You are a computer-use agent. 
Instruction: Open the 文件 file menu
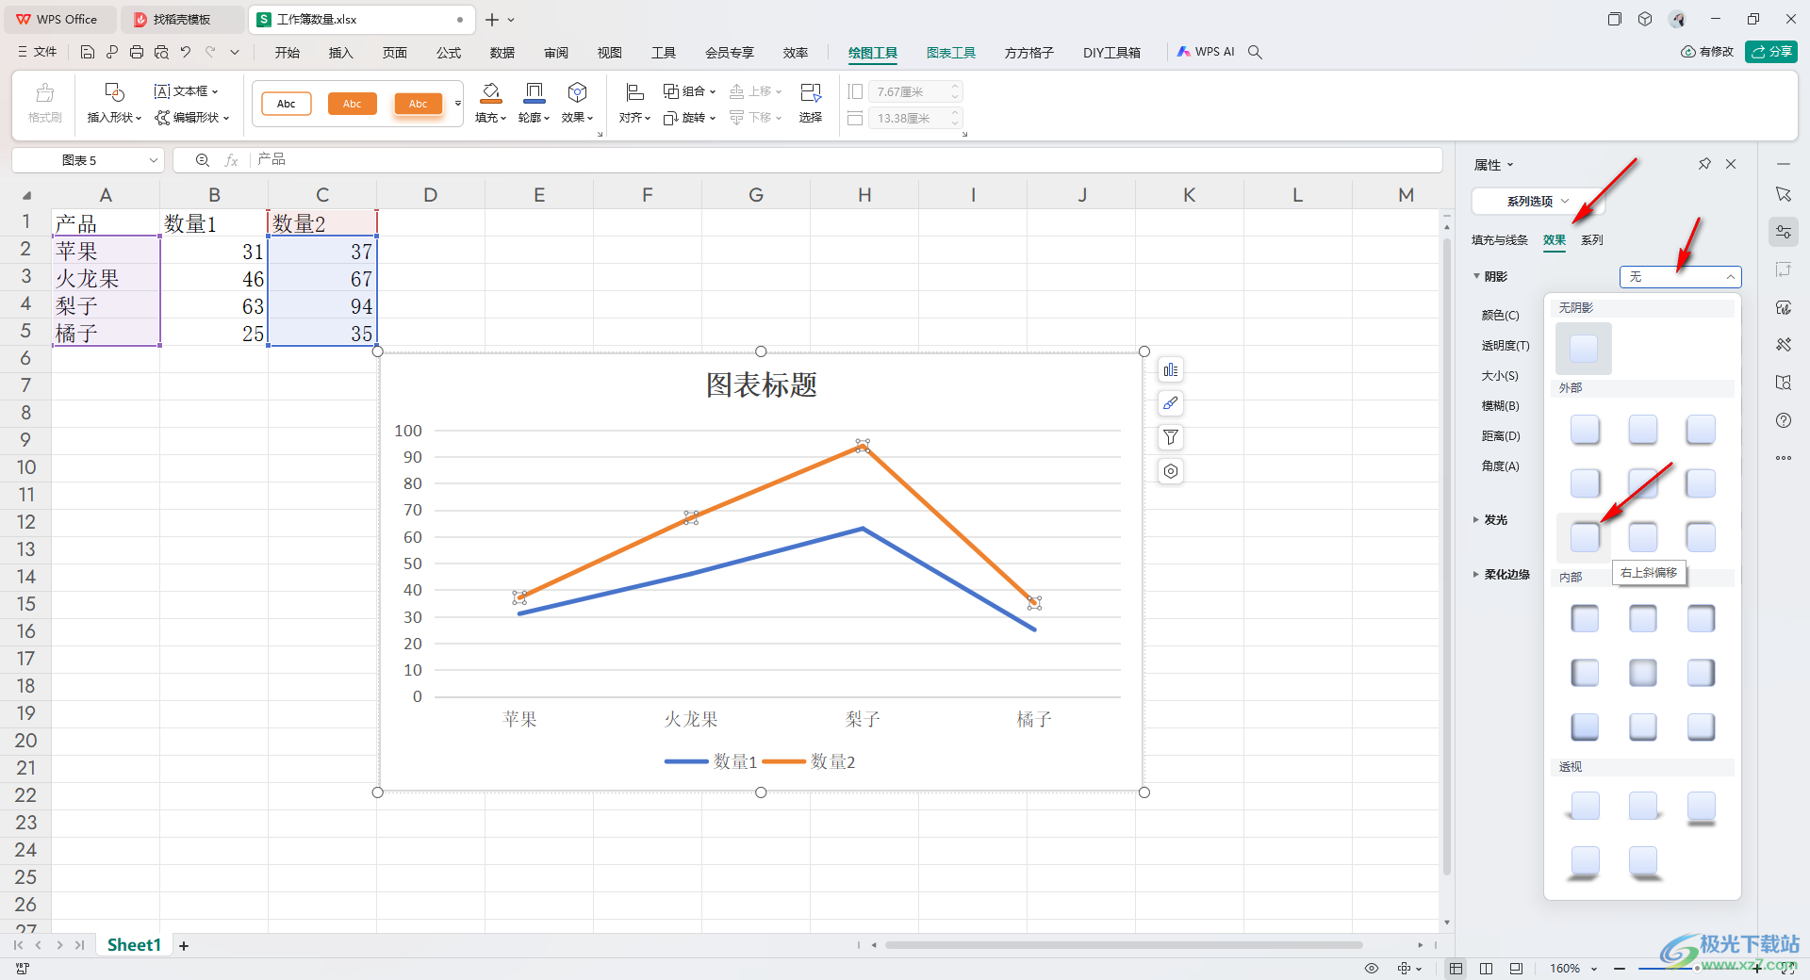tap(38, 52)
